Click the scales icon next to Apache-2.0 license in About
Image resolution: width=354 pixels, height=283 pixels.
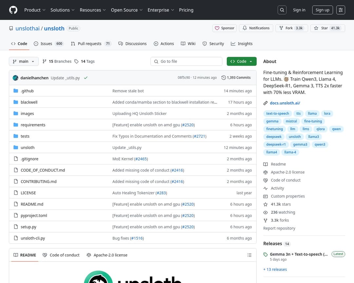pyautogui.click(x=265, y=172)
